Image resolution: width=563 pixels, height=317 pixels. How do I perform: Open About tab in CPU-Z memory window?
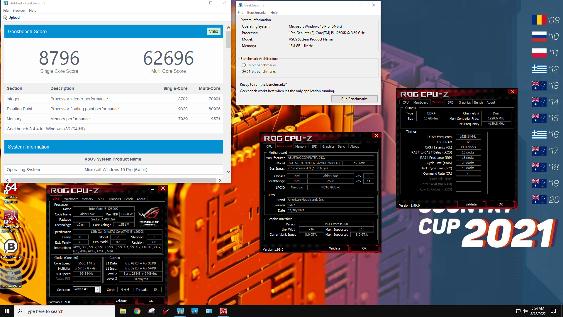click(491, 102)
